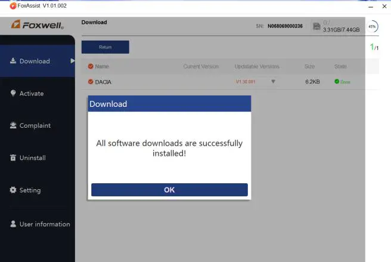The height and width of the screenshot is (262, 391).
Task: Click the 45% storage usage ring
Action: [x=373, y=26]
